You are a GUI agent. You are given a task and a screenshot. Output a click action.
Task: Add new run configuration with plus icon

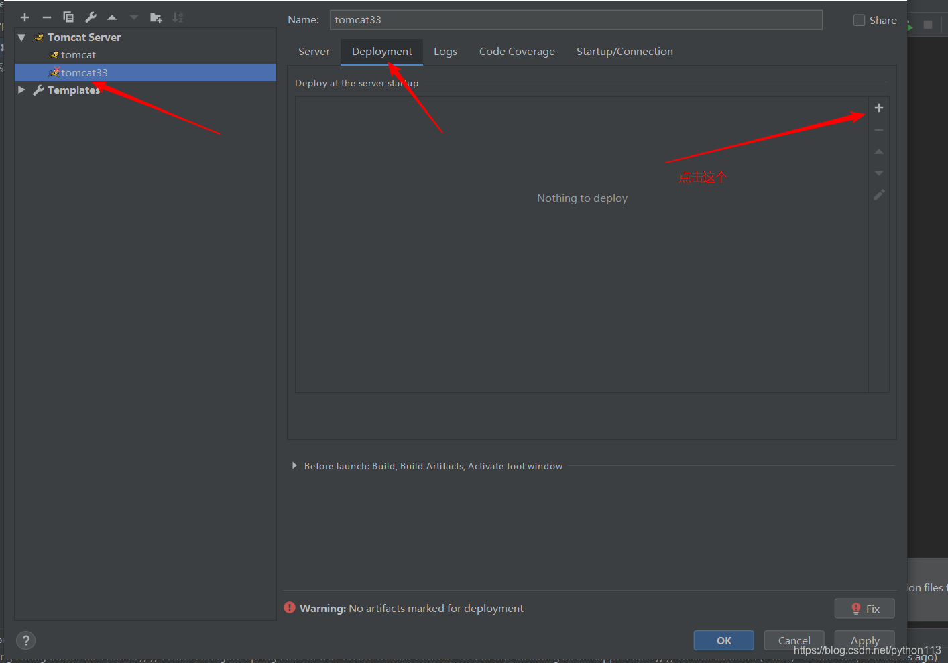[x=25, y=17]
